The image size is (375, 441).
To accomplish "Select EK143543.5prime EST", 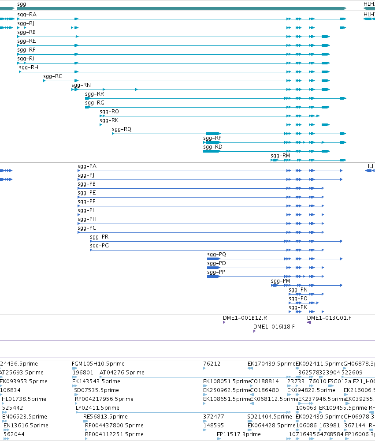I will click(96, 381).
